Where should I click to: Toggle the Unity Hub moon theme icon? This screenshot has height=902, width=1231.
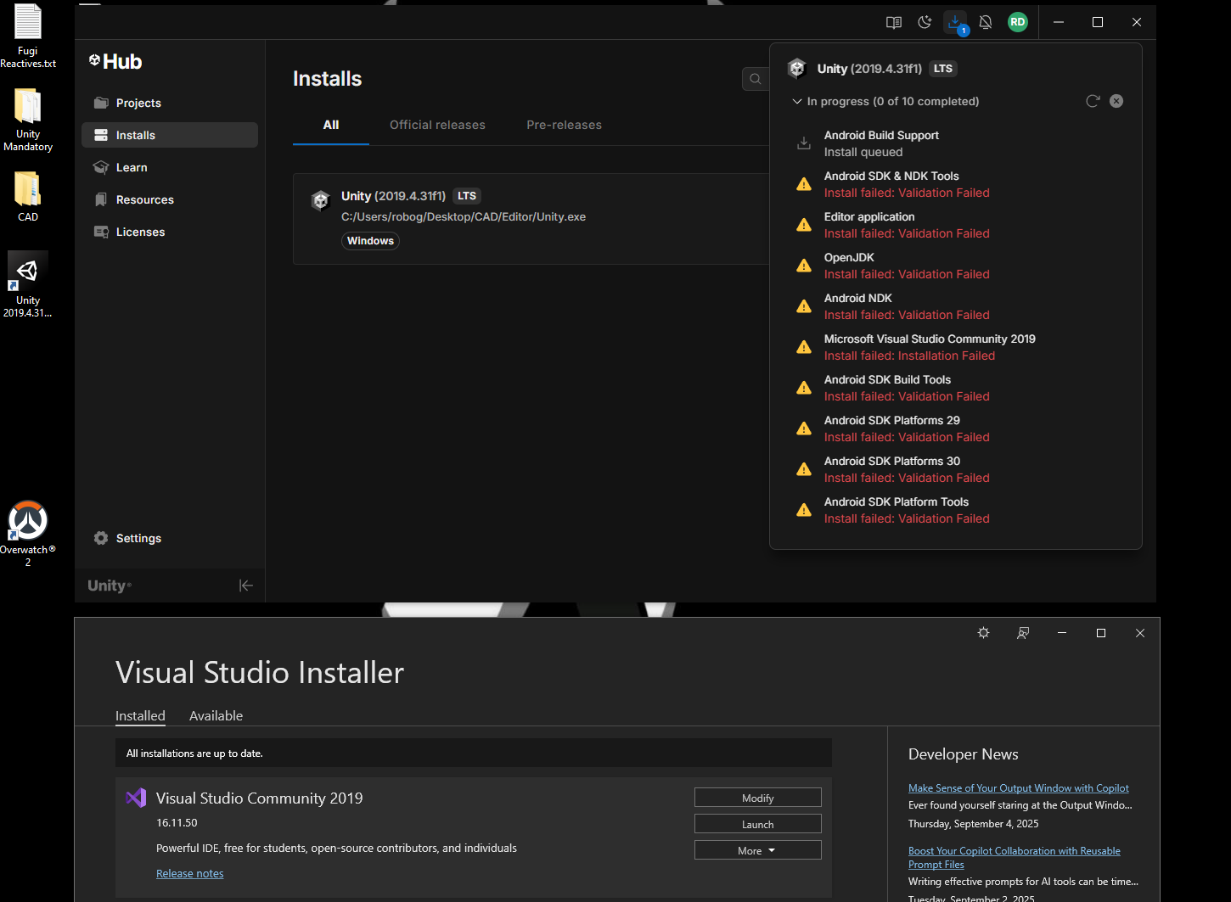pyautogui.click(x=925, y=22)
